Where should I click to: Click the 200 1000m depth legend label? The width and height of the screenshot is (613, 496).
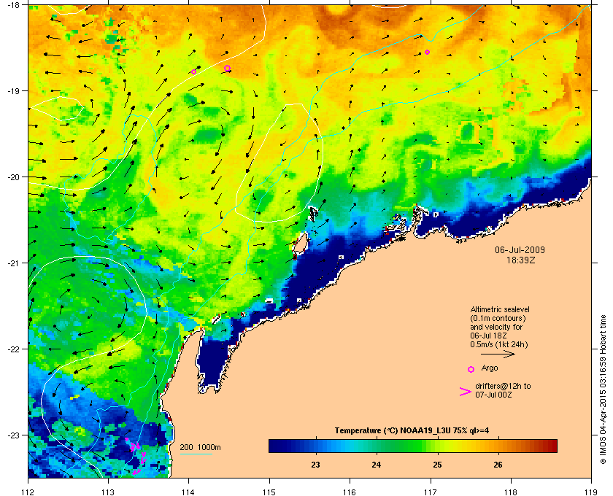click(x=200, y=447)
